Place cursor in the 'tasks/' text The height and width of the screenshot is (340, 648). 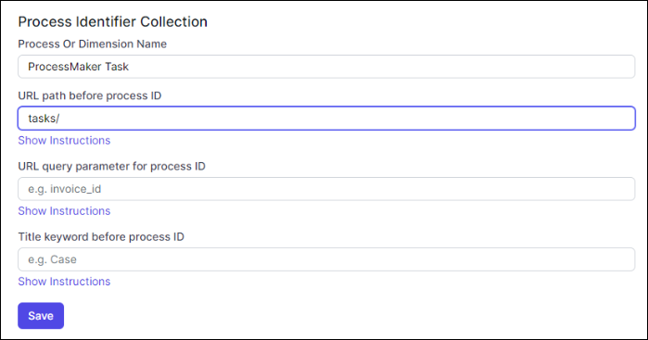pyautogui.click(x=44, y=119)
